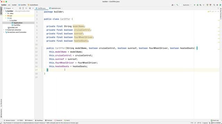Open the first trash-like toolbar icon near search

[207, 5]
